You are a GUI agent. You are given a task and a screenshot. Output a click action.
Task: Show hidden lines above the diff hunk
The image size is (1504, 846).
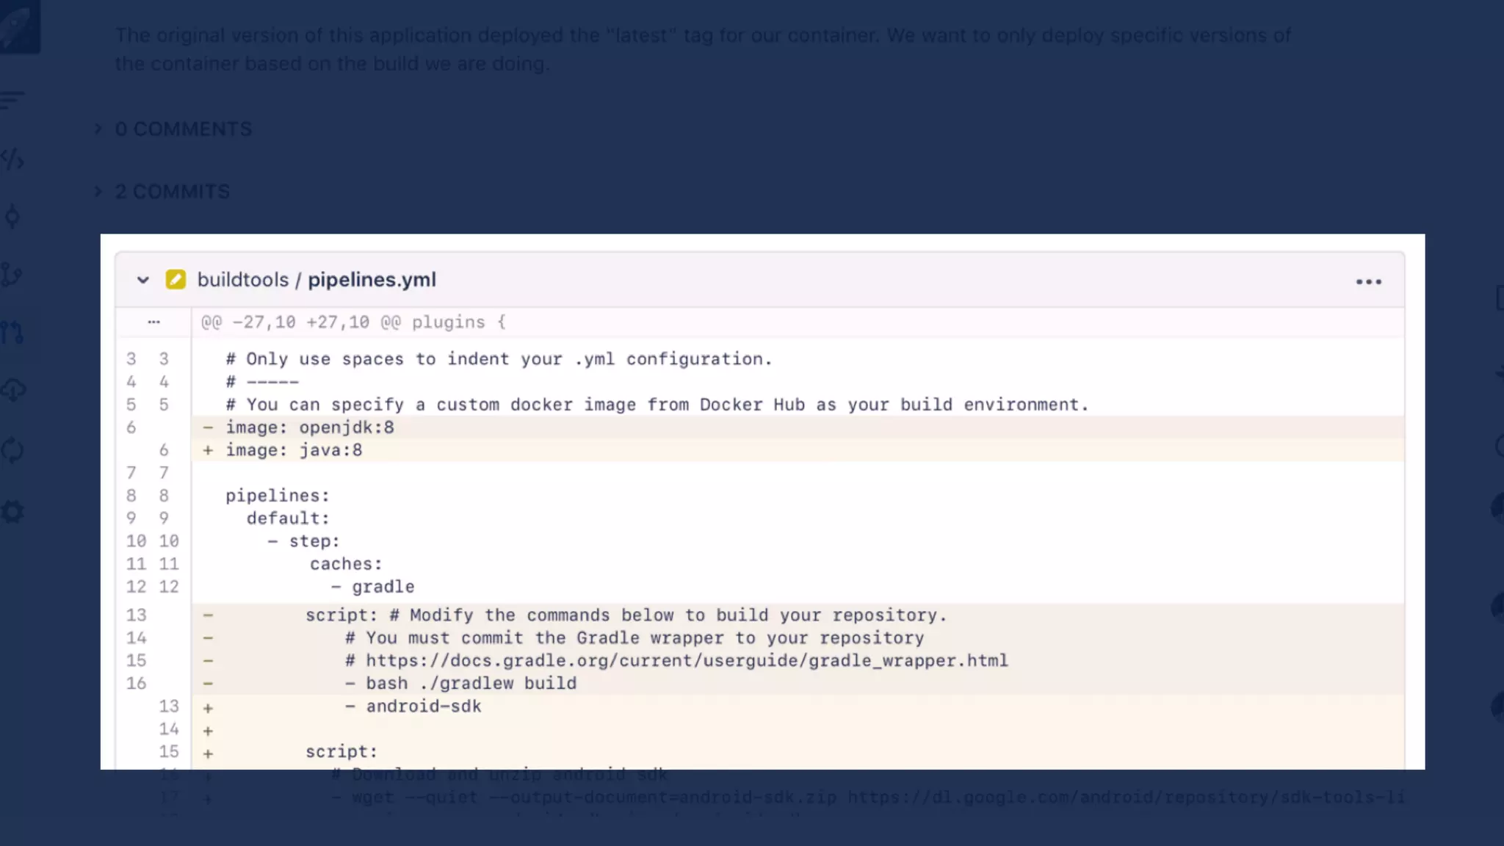(153, 322)
